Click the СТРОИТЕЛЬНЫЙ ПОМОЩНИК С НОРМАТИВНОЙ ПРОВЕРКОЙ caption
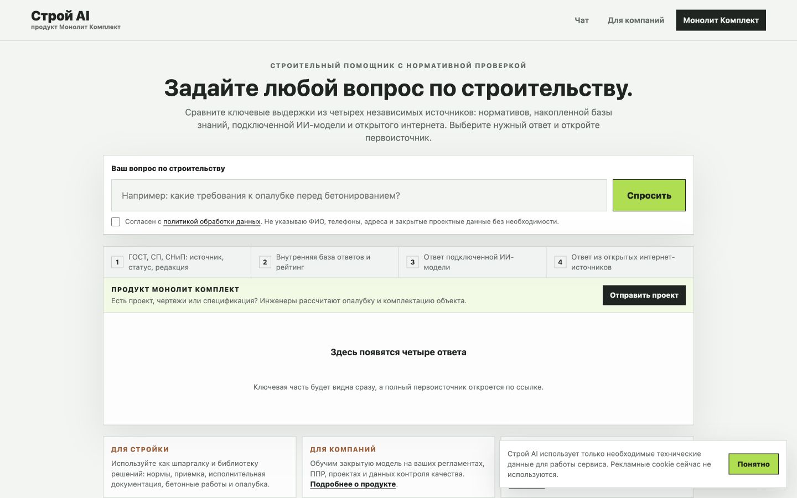Screen dimensions: 797x498 tap(398, 65)
